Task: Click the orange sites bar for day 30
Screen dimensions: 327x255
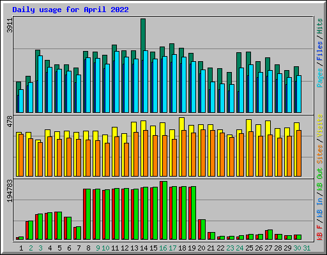Action: tap(299, 153)
